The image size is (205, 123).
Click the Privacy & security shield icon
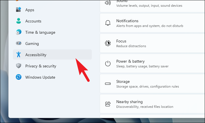click(19, 66)
